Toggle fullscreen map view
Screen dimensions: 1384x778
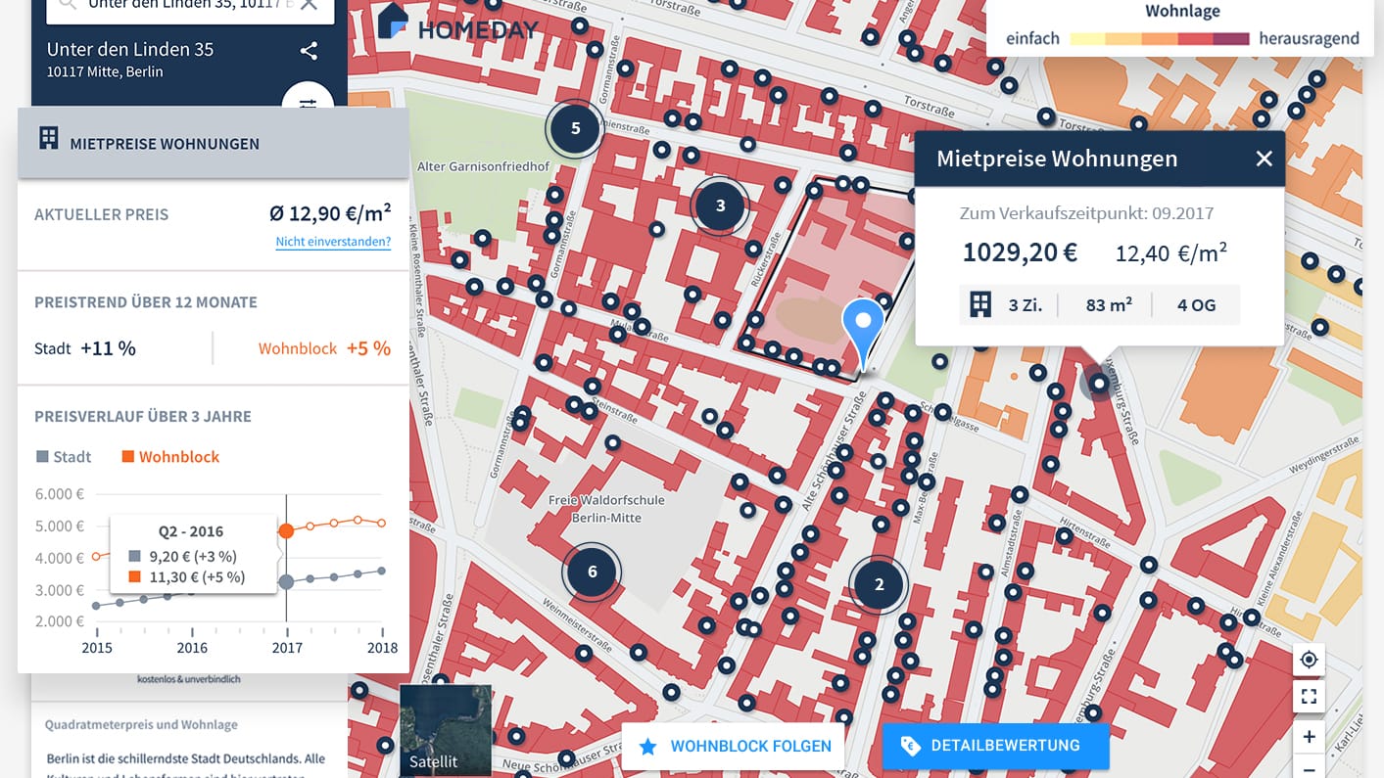click(x=1309, y=697)
